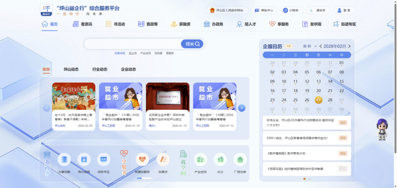Open the 年味坪山 news thumbnail
The image size is (397, 188).
point(74,96)
